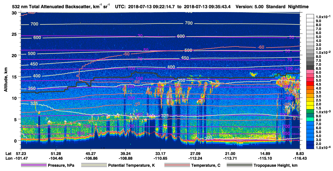Click the 'Pressure, hPa' legend label
The height and width of the screenshot is (171, 333).
tap(61, 165)
